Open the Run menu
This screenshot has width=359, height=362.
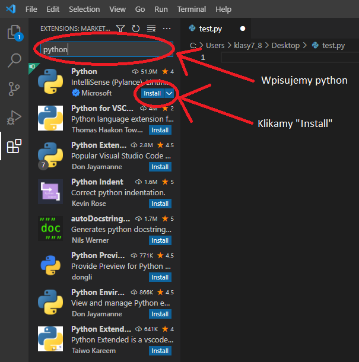[161, 9]
